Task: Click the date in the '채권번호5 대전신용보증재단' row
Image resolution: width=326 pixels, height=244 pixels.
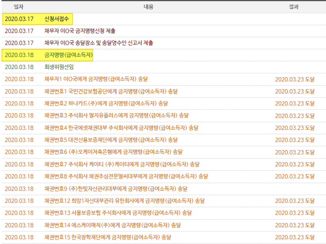Action: tap(19, 140)
